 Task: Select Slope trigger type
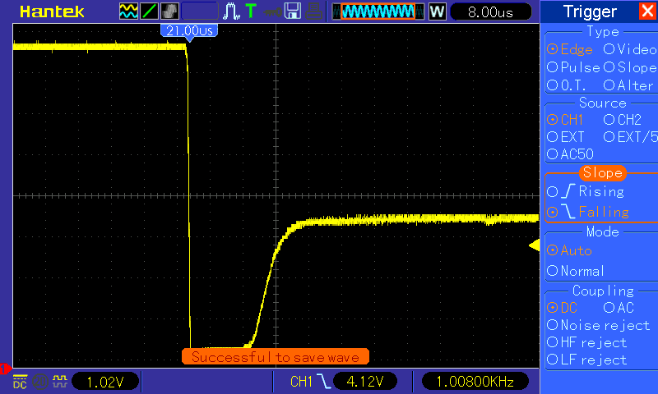tap(630, 67)
